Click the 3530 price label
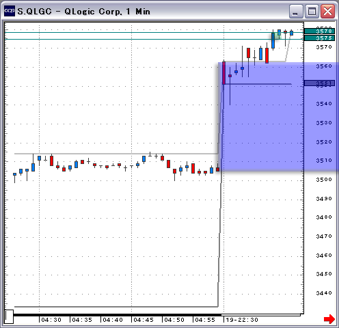339x328 pixels. [x=324, y=123]
